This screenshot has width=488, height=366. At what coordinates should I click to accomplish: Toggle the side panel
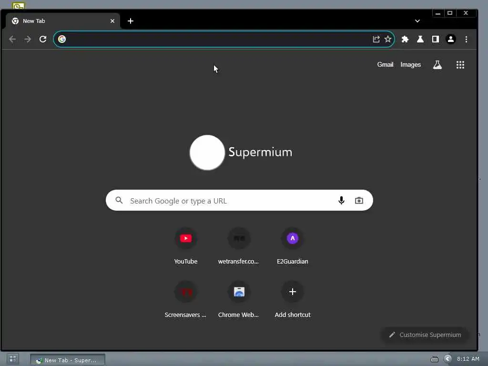point(436,39)
